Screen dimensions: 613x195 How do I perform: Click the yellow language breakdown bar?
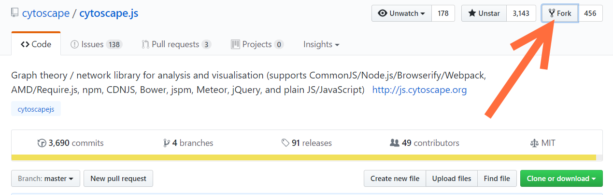point(303,157)
